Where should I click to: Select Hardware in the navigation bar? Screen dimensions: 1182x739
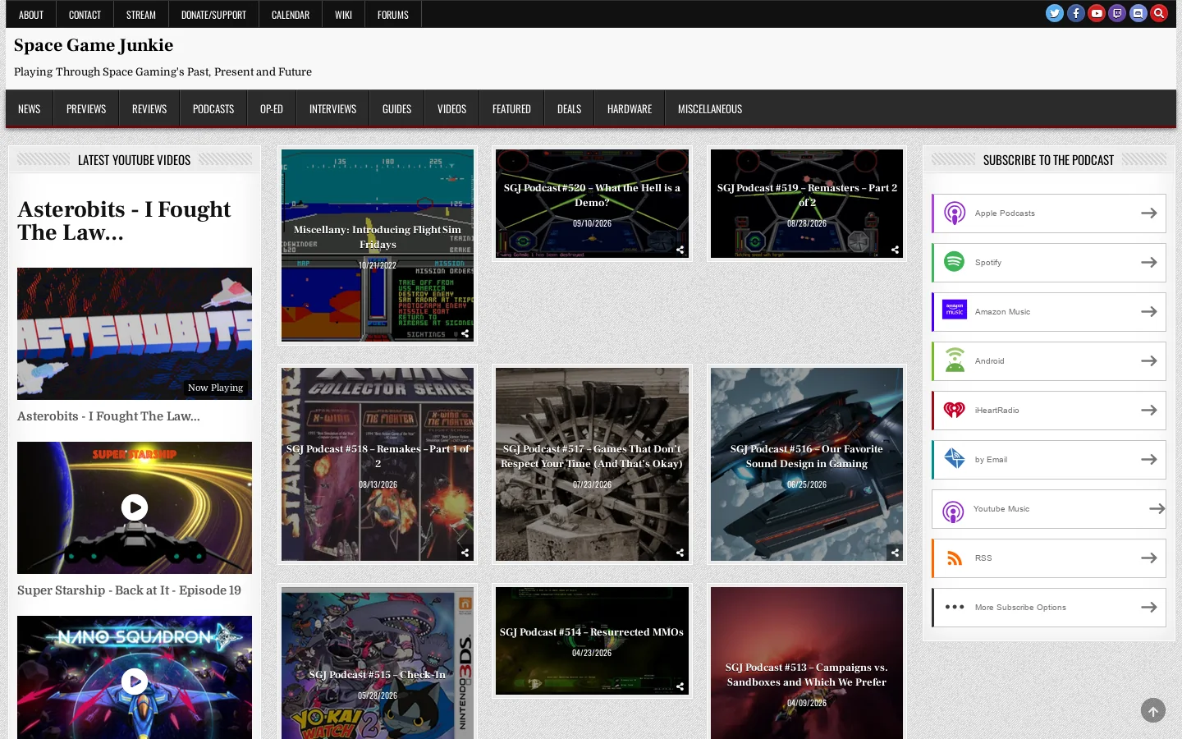click(x=630, y=108)
